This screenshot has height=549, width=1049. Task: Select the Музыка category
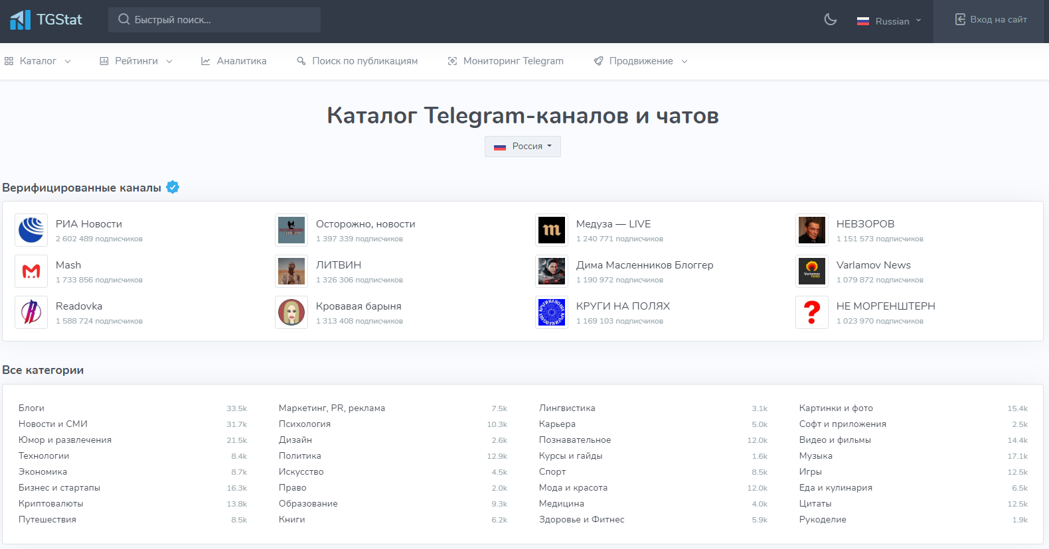(x=816, y=456)
